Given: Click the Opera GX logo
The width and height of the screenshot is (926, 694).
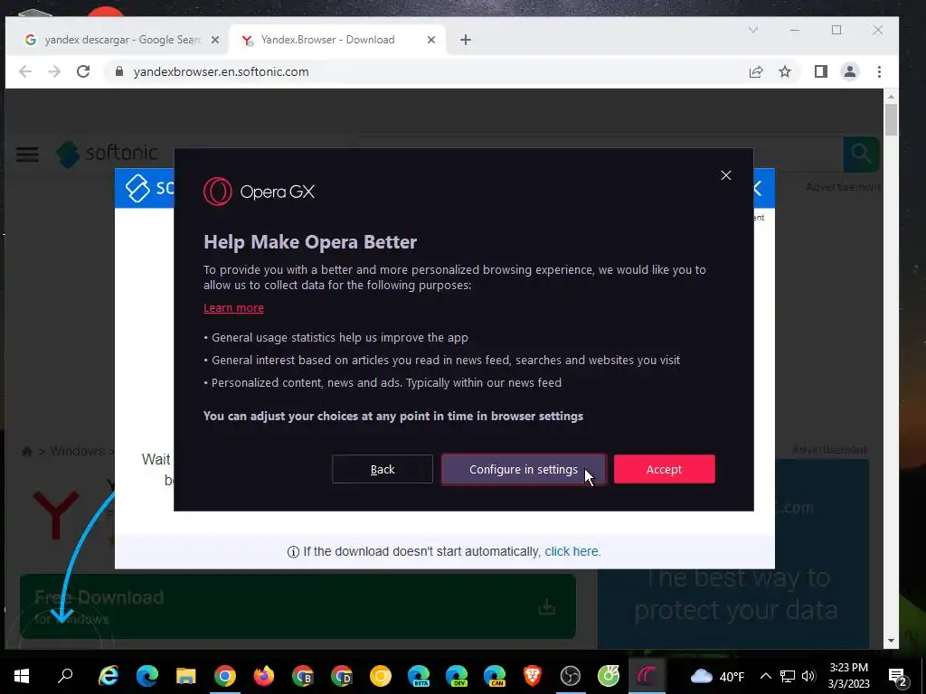Looking at the screenshot, I should [x=259, y=192].
